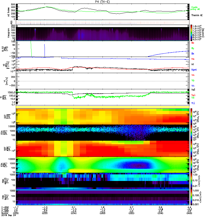Viewport: 205px width, 219px height.
Task: Select the red Ne legend entry
Action: click(x=193, y=59)
